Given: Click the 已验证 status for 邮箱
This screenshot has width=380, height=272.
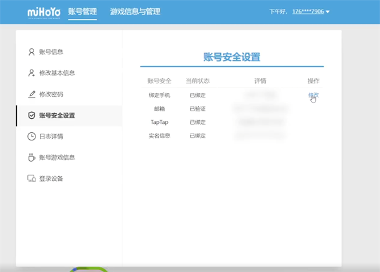Looking at the screenshot, I should tap(197, 109).
